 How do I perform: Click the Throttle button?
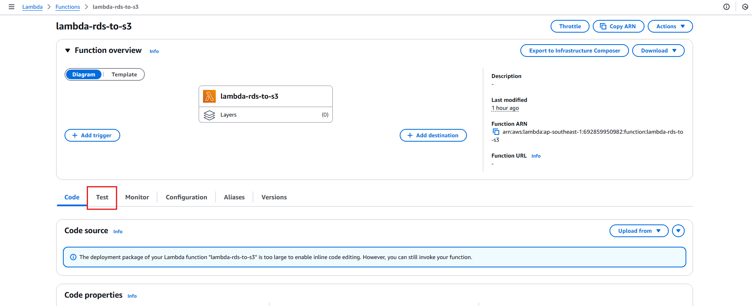click(570, 26)
